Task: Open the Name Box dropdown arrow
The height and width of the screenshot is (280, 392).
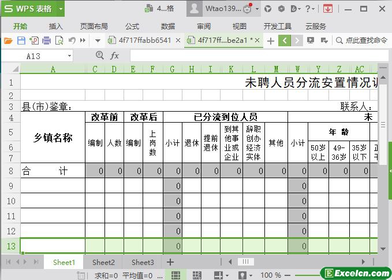Action: [x=70, y=56]
